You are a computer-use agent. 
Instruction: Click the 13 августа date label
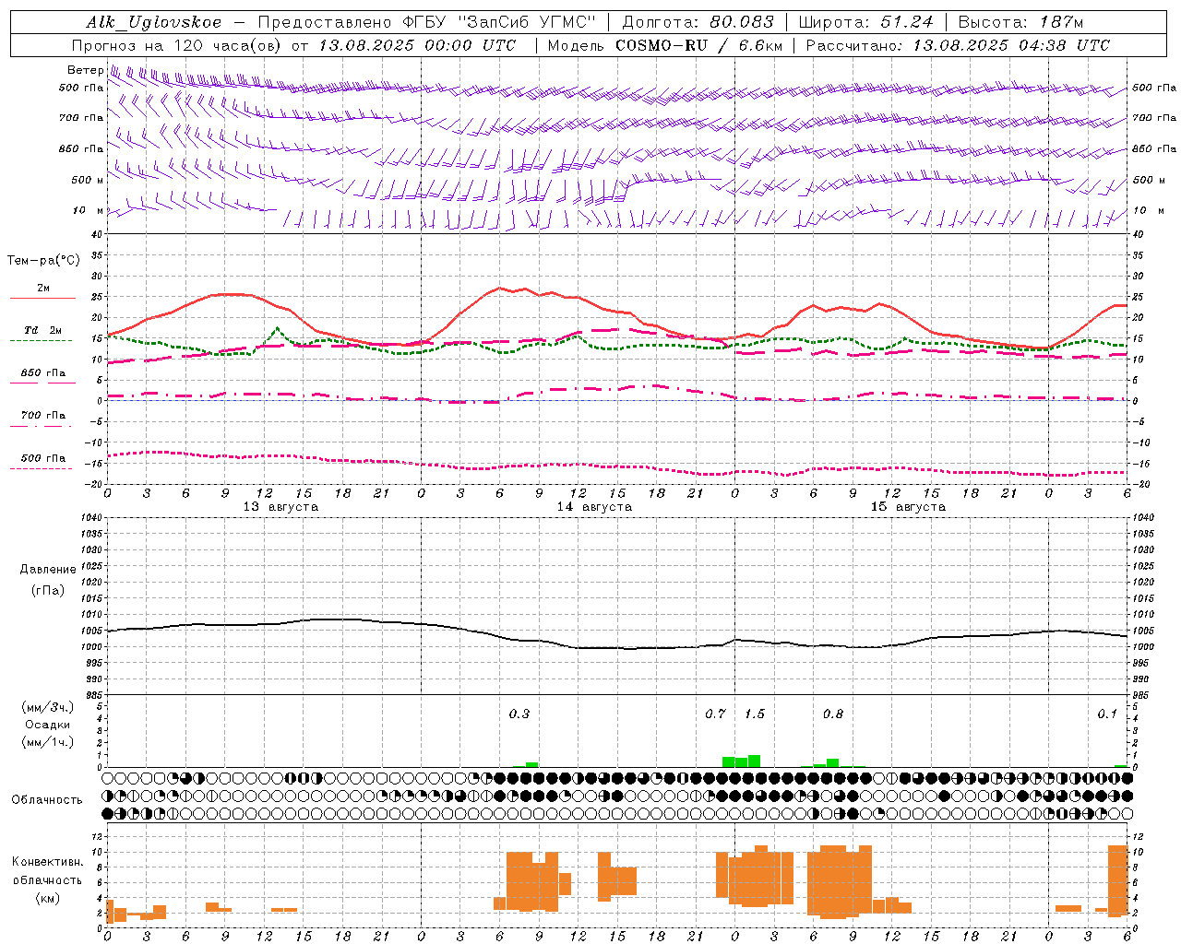coord(280,506)
